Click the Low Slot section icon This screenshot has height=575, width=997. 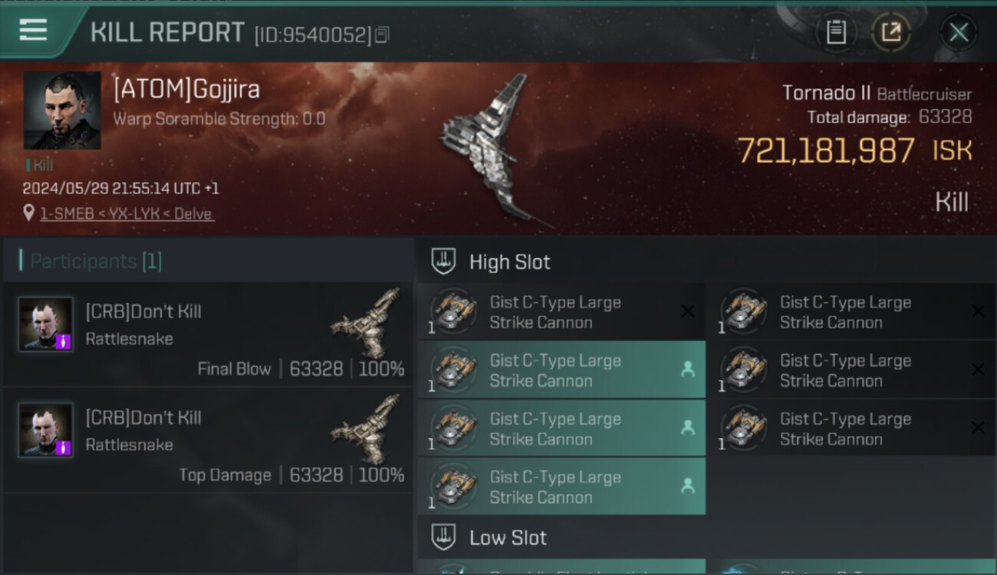pyautogui.click(x=444, y=537)
